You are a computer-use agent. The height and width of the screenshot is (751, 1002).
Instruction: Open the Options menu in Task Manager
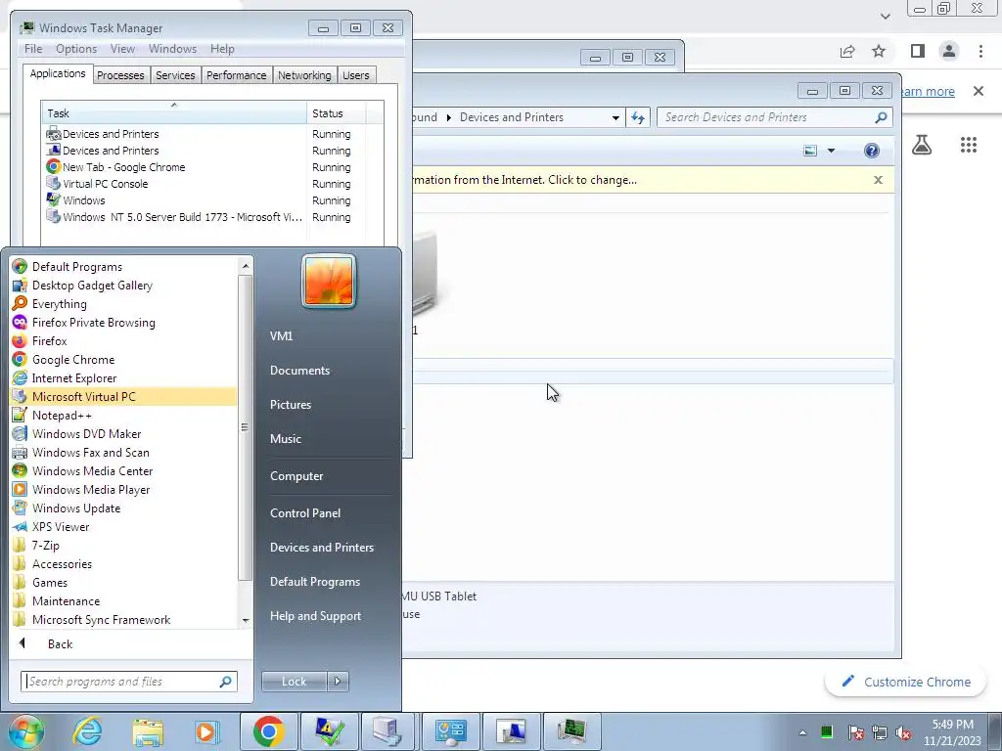tap(76, 49)
